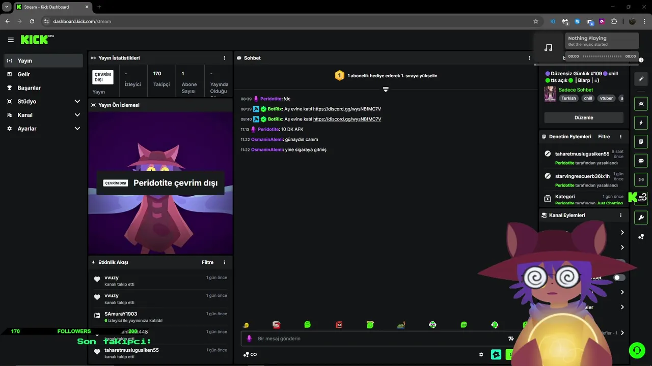
Task: Select the chill tag chip
Action: click(588, 98)
